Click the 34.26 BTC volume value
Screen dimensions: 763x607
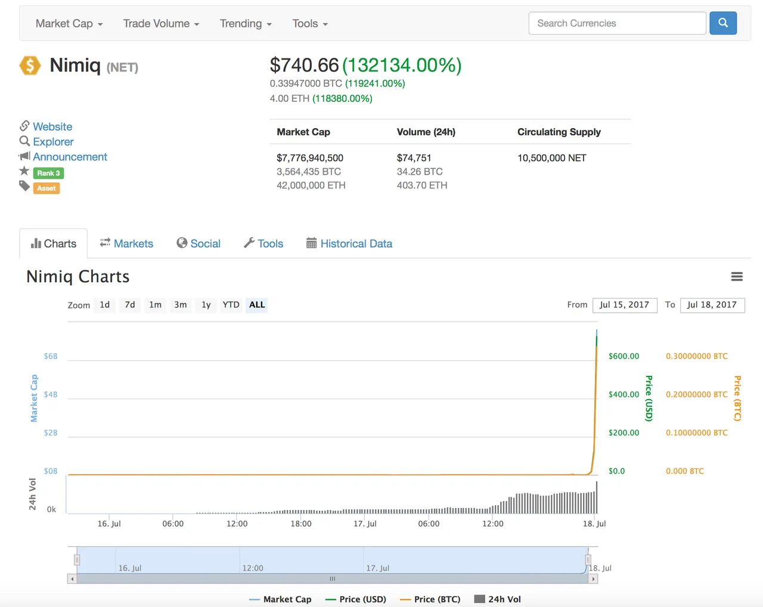420,172
